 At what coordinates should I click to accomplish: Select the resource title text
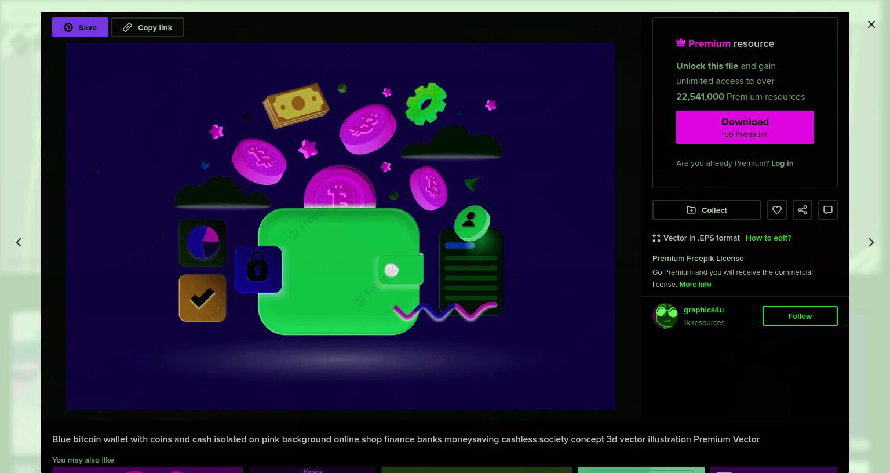tap(406, 439)
